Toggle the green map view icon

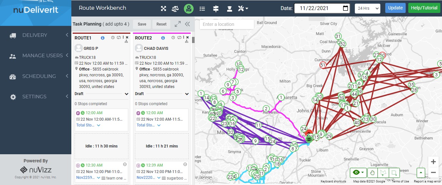188,9
